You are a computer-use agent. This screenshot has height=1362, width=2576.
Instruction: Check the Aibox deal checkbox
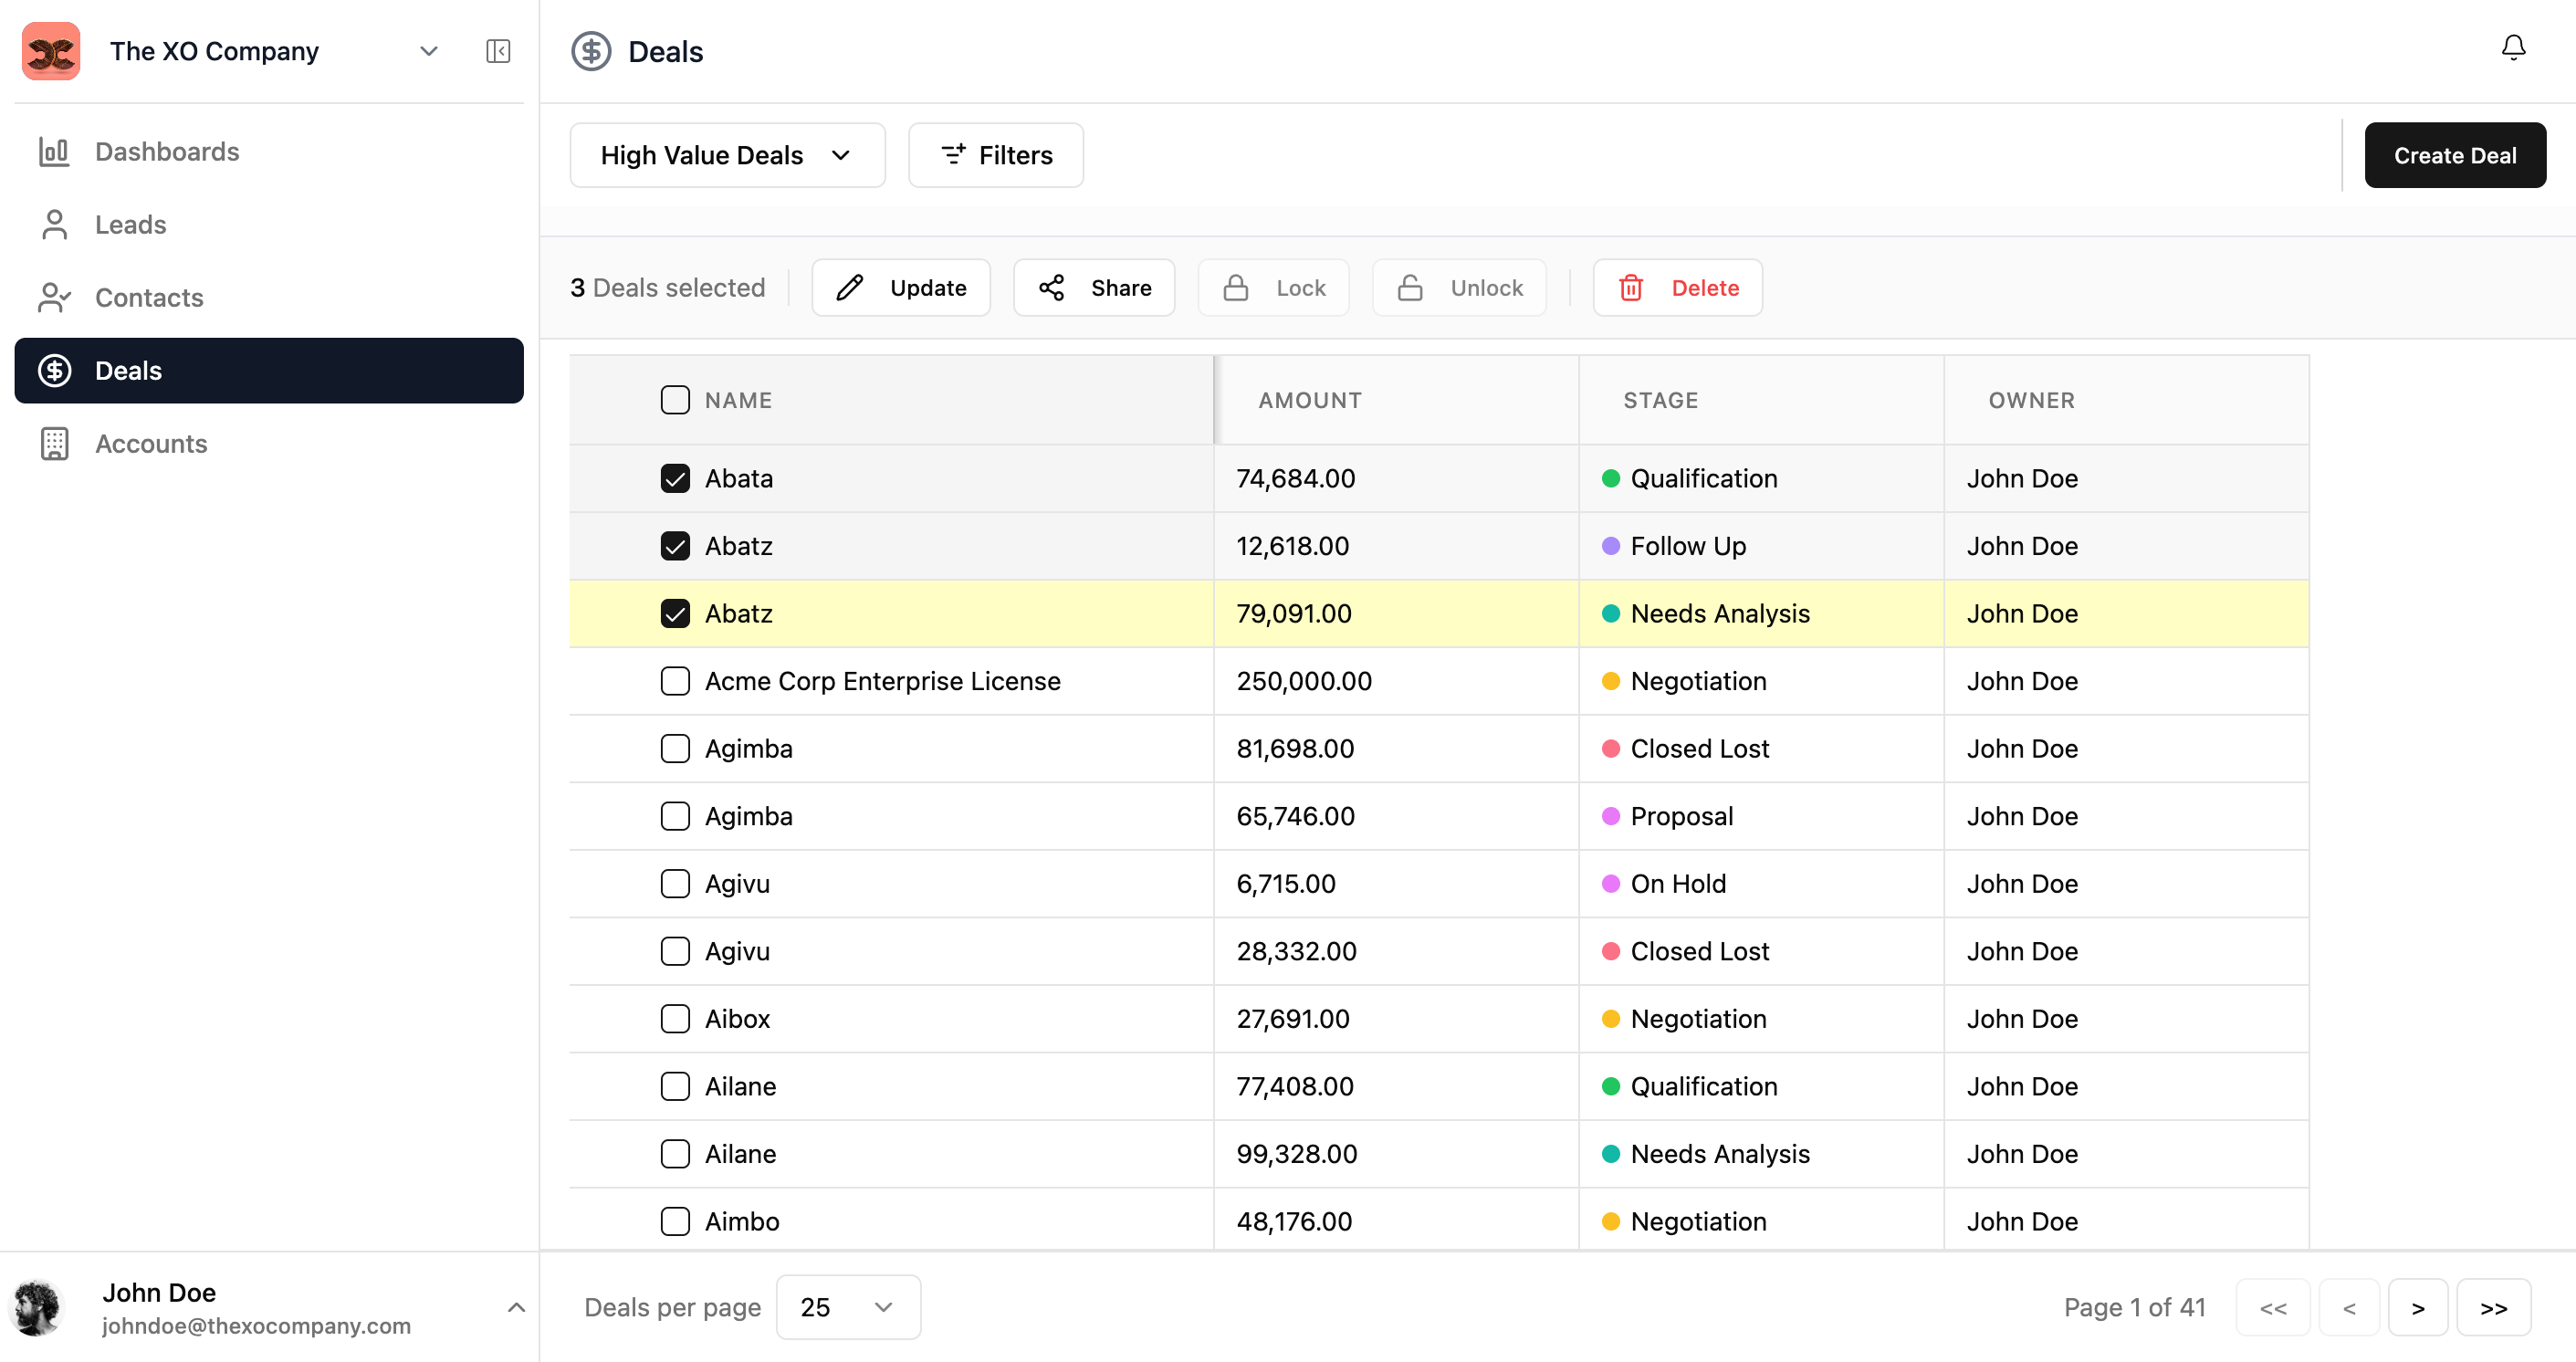[675, 1018]
